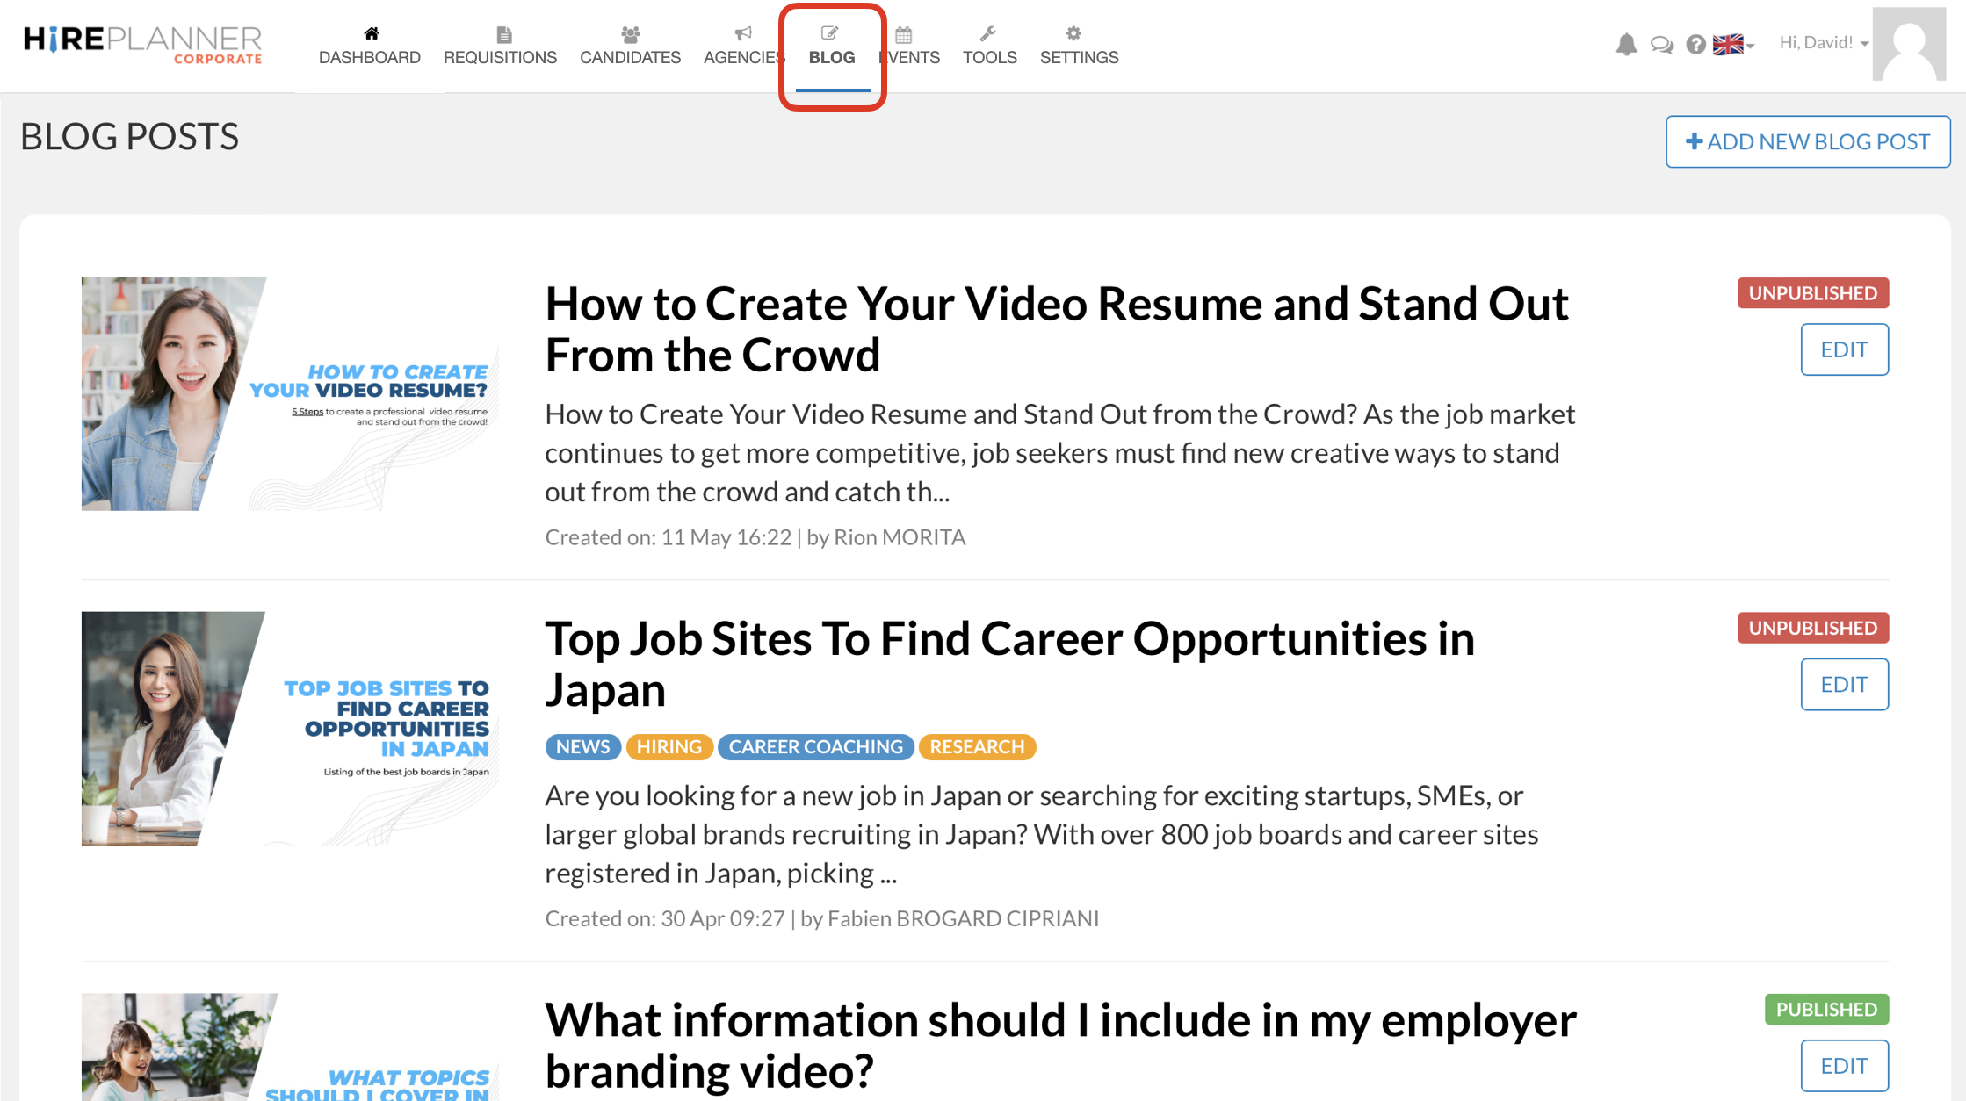Viewport: 1966px width, 1101px height.
Task: Open messages via the chat bubble icon
Action: pos(1660,43)
